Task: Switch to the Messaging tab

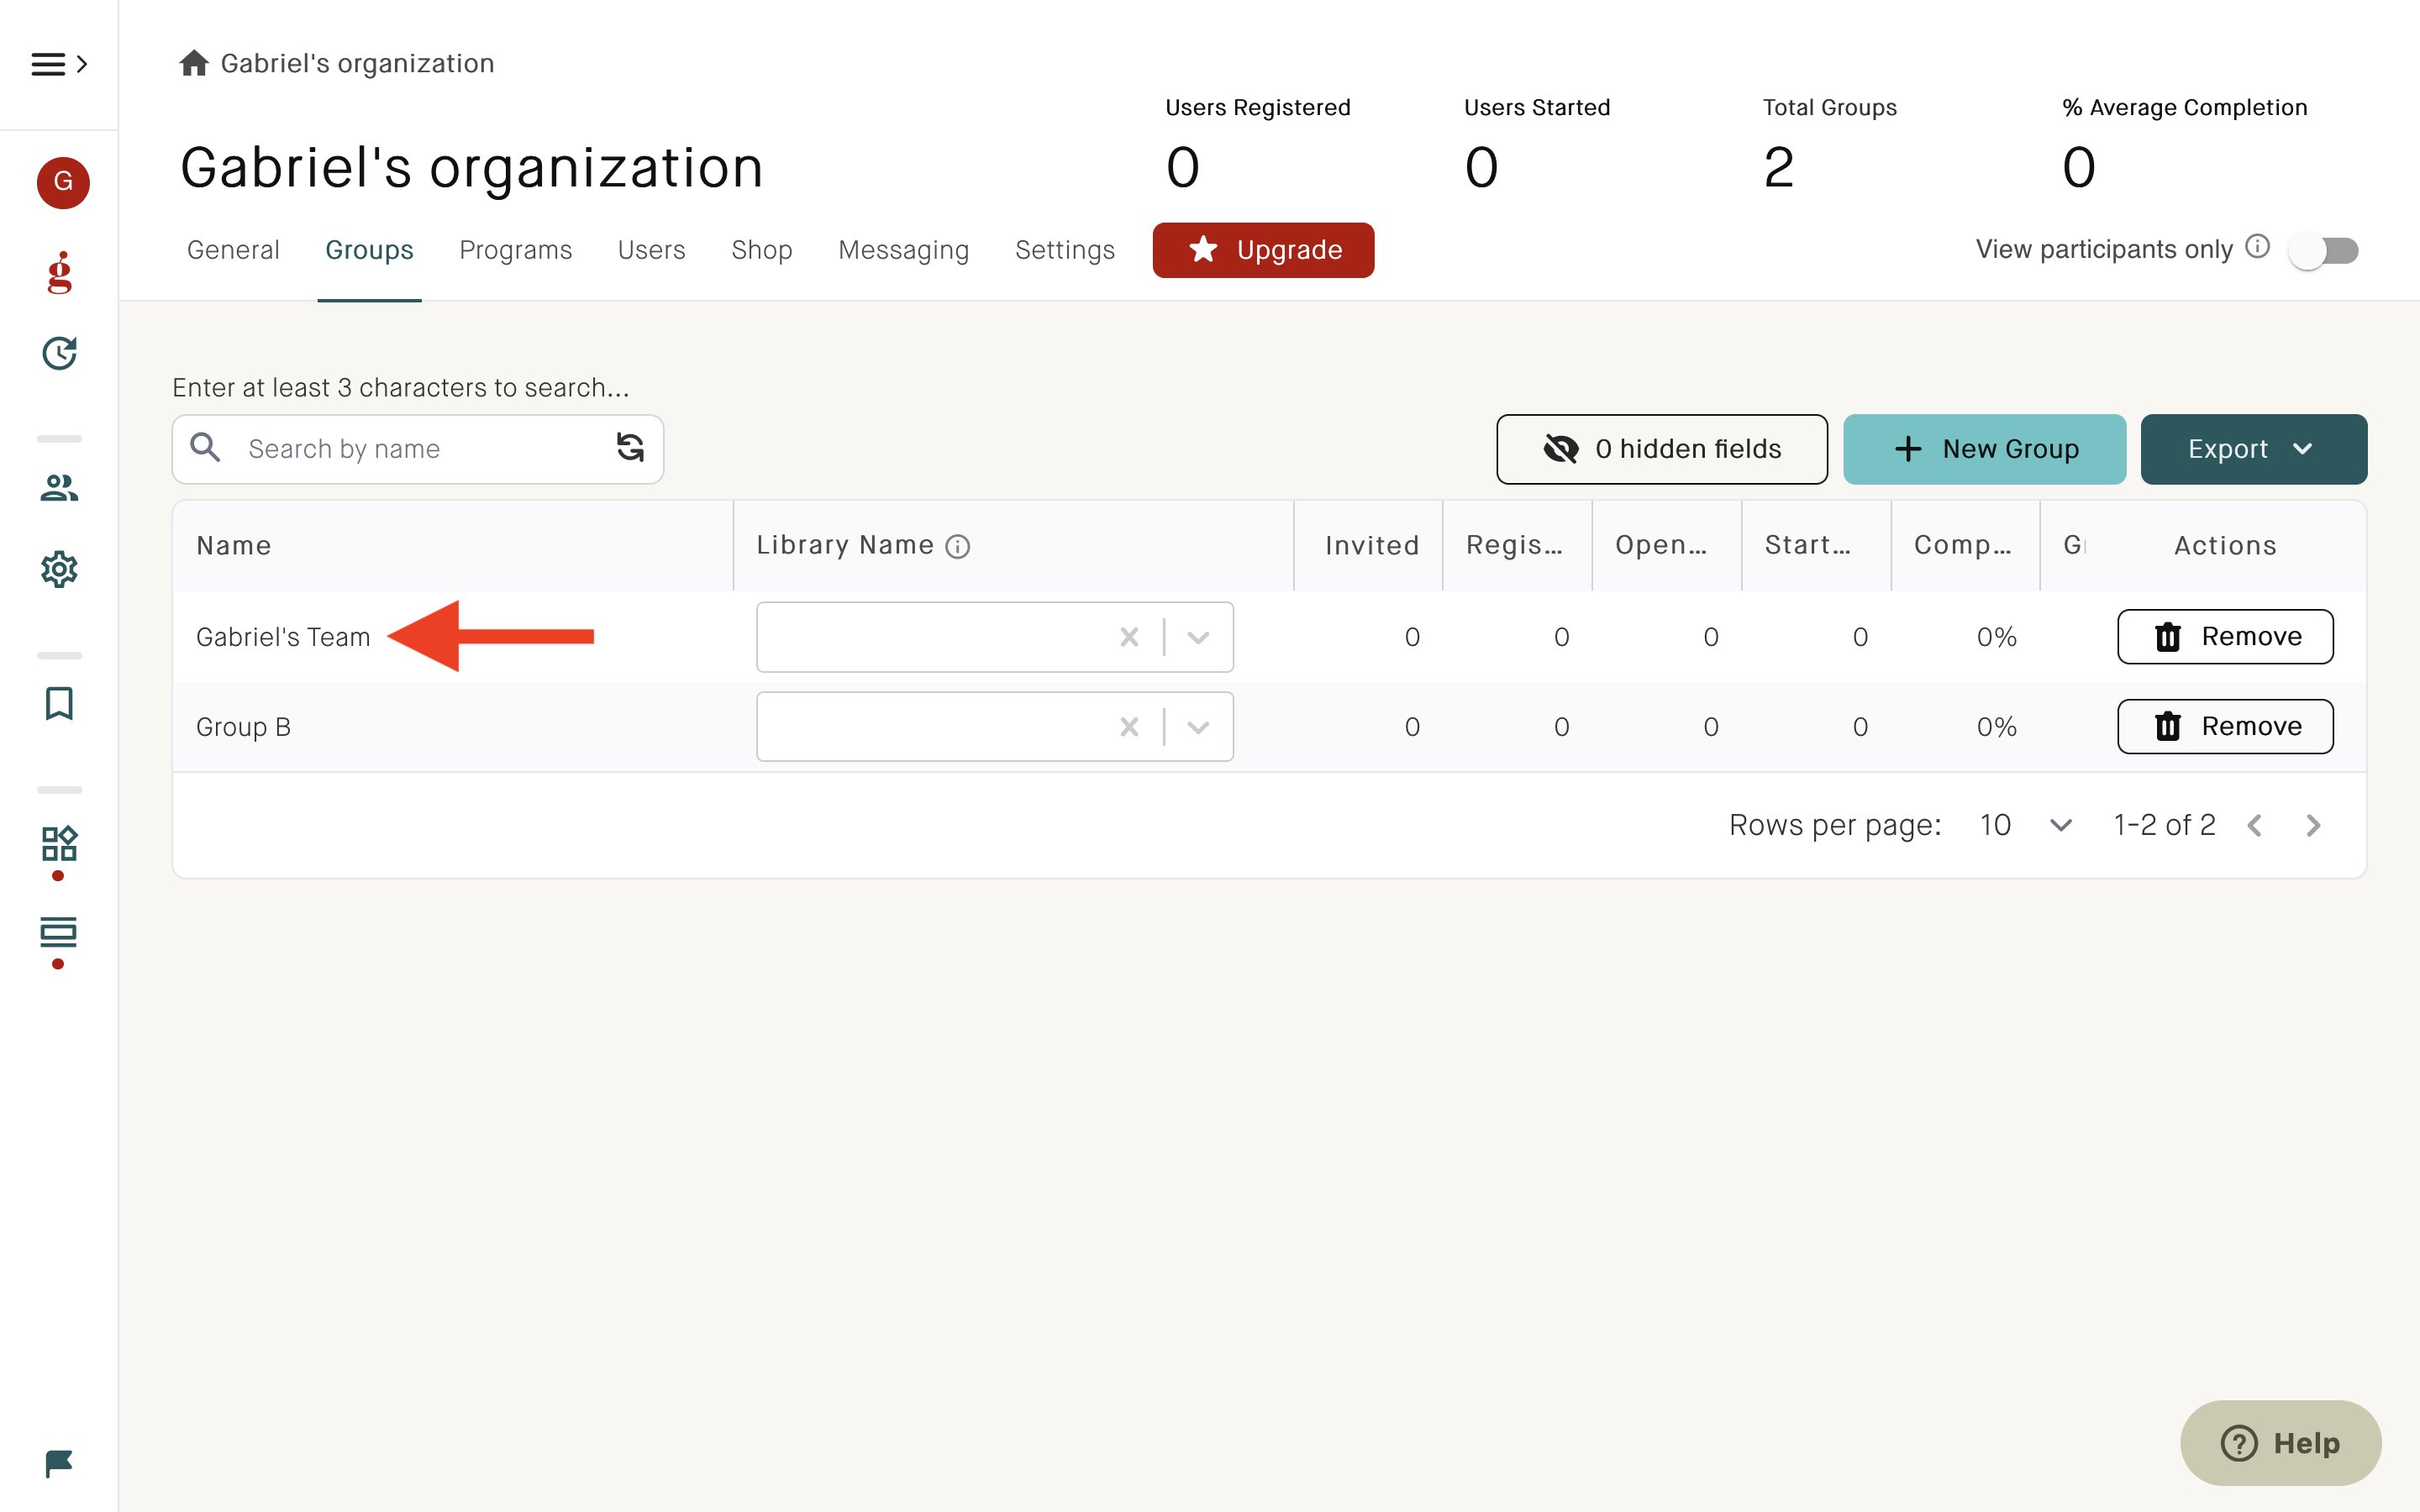Action: point(903,250)
